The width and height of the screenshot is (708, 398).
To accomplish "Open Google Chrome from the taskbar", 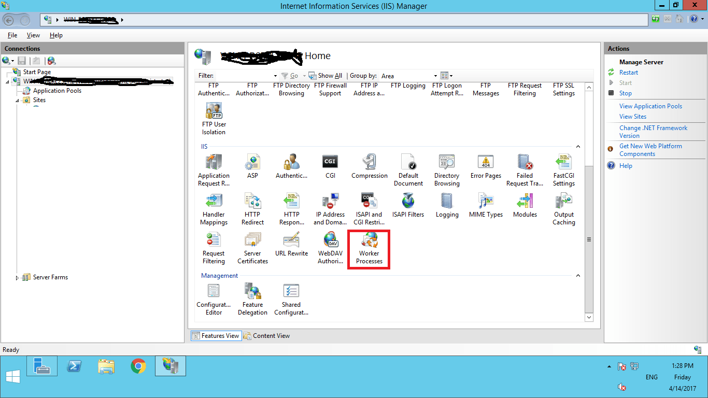I will click(x=138, y=366).
